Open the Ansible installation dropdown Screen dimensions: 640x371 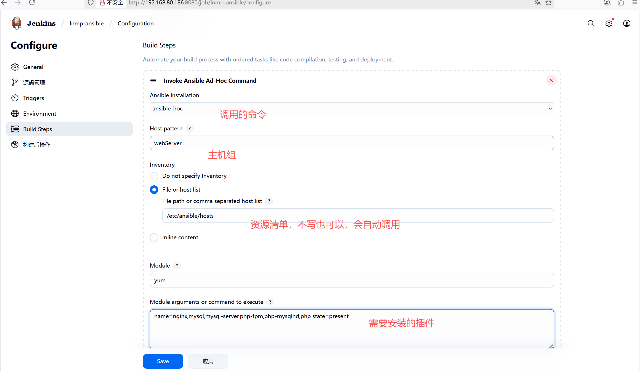352,109
